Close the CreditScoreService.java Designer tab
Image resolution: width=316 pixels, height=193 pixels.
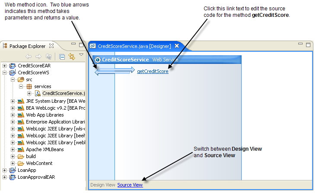tap(177, 46)
